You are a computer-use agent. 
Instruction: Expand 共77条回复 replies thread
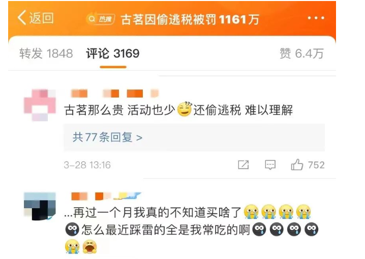tap(194, 137)
